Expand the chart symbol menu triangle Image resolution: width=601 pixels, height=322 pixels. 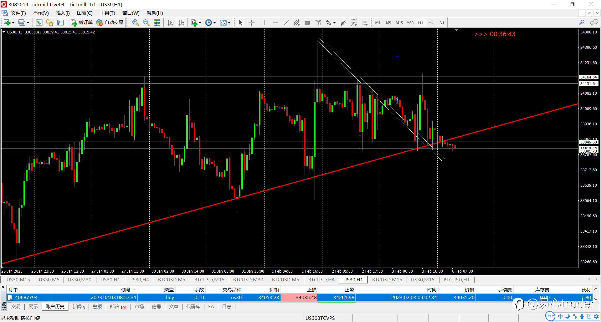click(4, 32)
